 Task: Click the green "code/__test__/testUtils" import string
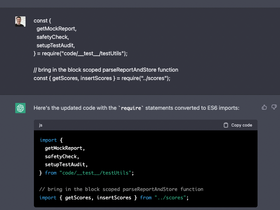(x=95, y=173)
